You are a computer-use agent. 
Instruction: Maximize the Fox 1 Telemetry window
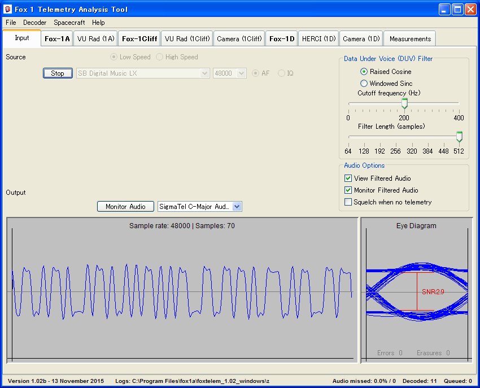coord(457,9)
